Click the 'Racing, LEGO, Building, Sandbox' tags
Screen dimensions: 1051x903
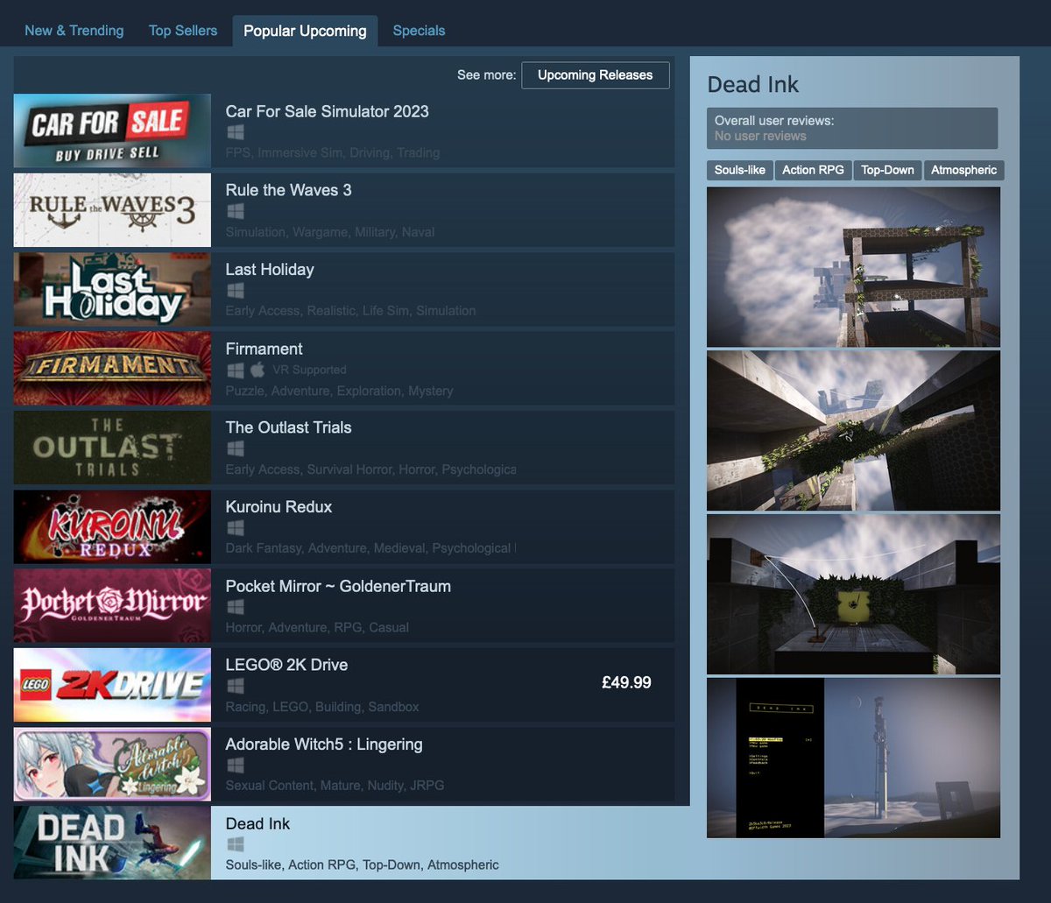(322, 707)
